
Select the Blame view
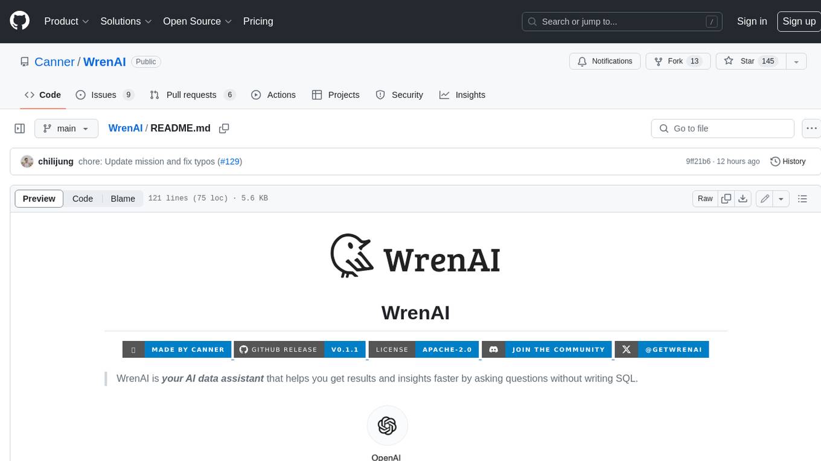[x=123, y=199]
